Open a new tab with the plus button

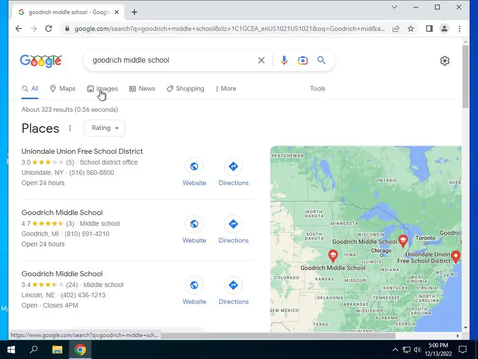[134, 12]
